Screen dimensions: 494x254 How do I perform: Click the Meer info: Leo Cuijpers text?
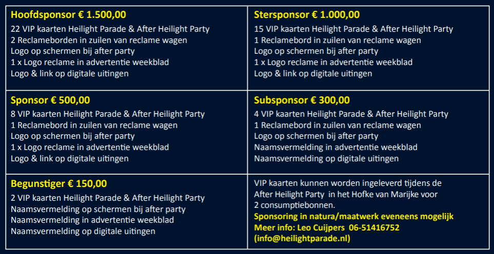pyautogui.click(x=294, y=227)
